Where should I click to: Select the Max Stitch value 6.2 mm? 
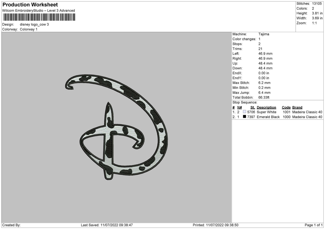tap(264, 83)
